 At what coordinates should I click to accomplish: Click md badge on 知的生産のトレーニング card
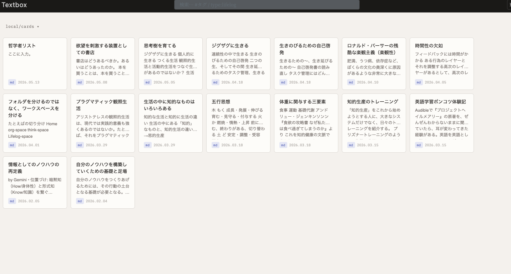click(x=351, y=145)
